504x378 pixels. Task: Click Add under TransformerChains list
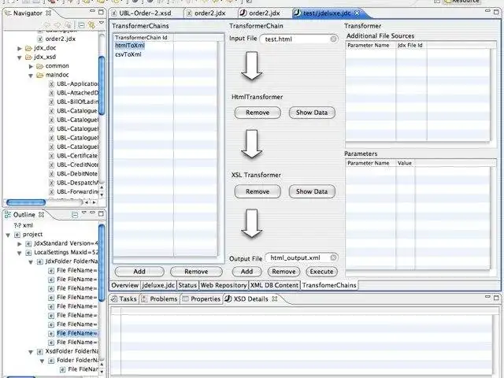coord(139,272)
